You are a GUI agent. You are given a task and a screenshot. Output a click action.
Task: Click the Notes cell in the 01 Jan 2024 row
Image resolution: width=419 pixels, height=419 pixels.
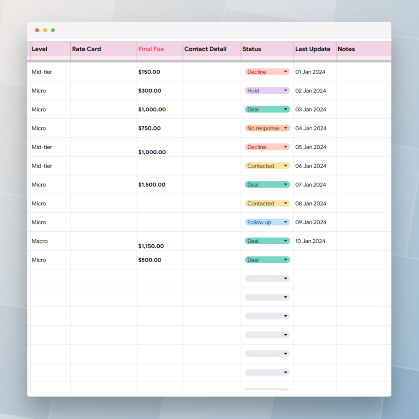coord(364,72)
